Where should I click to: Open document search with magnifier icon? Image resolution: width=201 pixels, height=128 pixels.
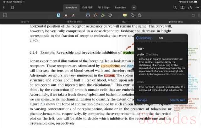click(x=175, y=8)
